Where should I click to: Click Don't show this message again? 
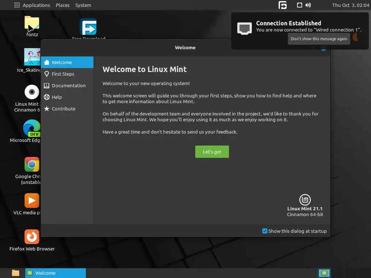coord(319,39)
